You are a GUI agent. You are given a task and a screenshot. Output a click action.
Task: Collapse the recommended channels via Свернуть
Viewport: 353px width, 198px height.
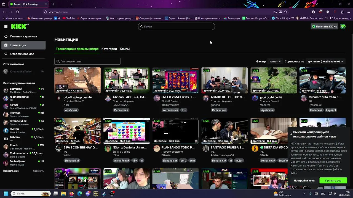point(38,171)
